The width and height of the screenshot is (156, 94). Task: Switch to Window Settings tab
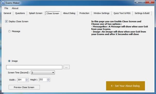[x=101, y=13]
